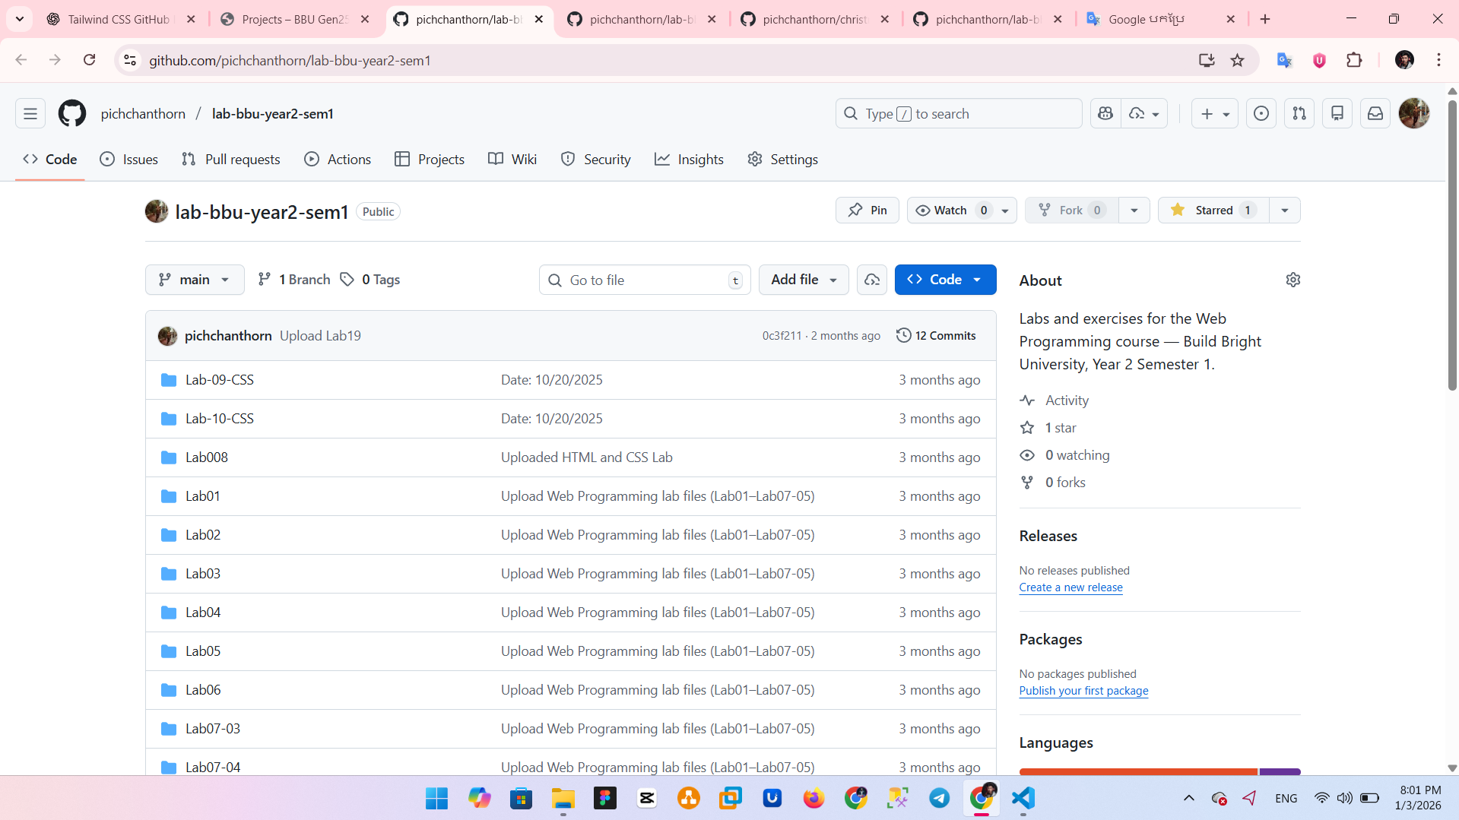Open the issues header icon
Screen dimensions: 1459x820
click(x=1261, y=114)
